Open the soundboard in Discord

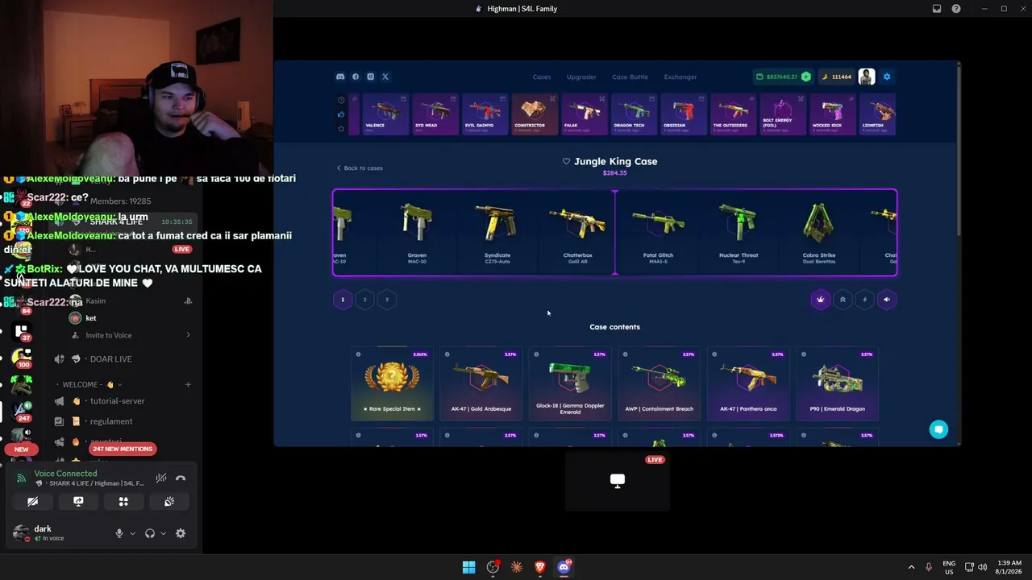[169, 501]
